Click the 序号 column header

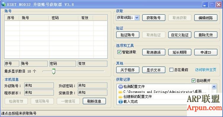tap(12, 18)
